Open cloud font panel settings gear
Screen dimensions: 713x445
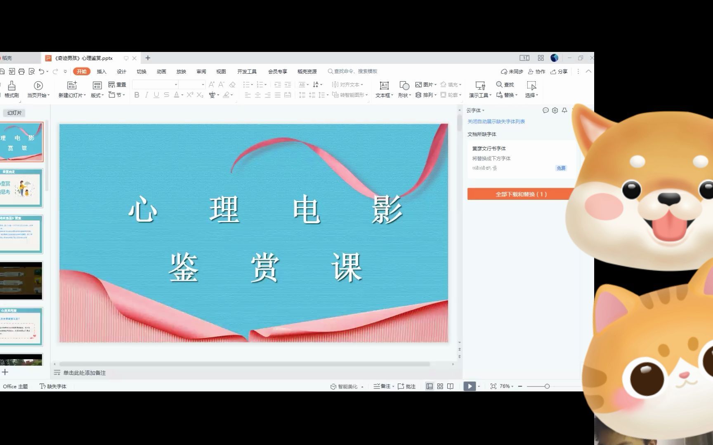(555, 110)
